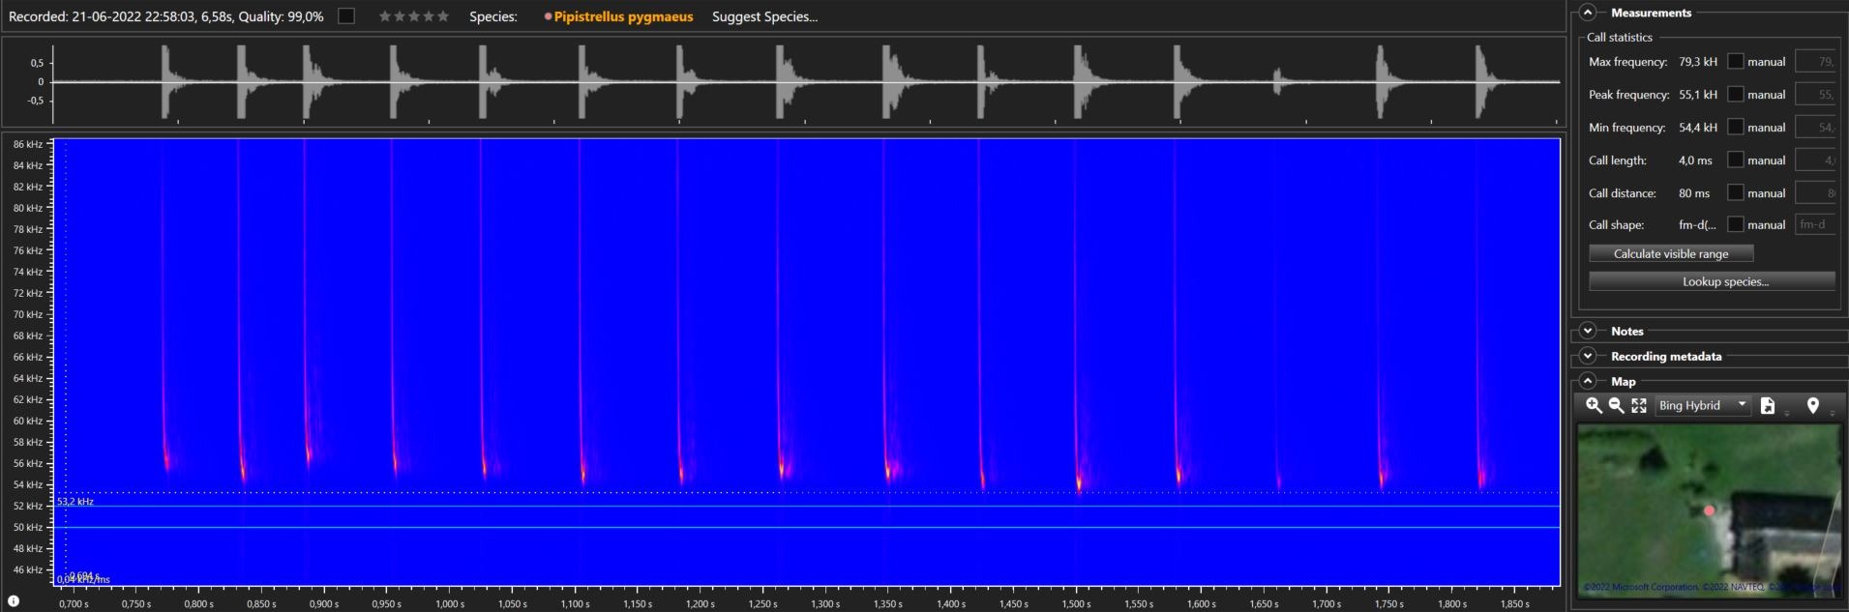Click the manual Call length input field

point(1816,160)
